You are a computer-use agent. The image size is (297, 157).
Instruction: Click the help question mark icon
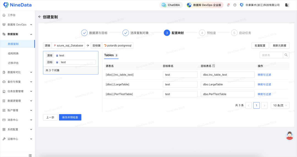click(235, 5)
